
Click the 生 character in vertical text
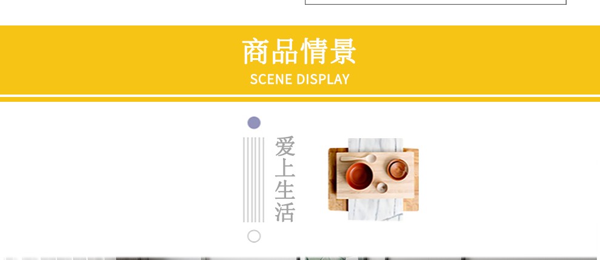pyautogui.click(x=285, y=189)
